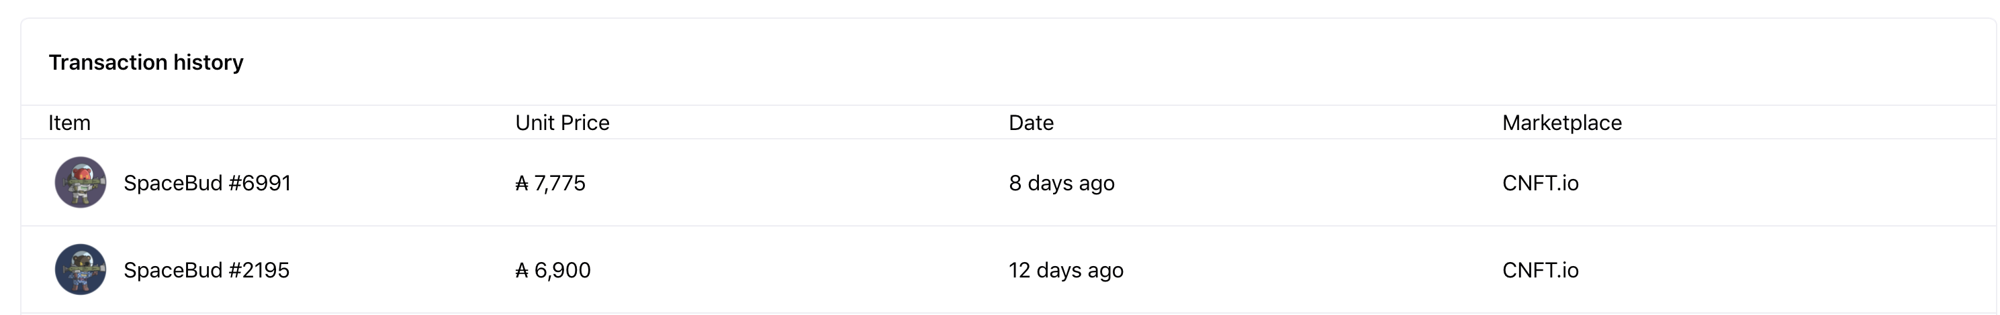
Task: Open SpaceBud #2195 avatar thumbnail
Action: point(80,269)
